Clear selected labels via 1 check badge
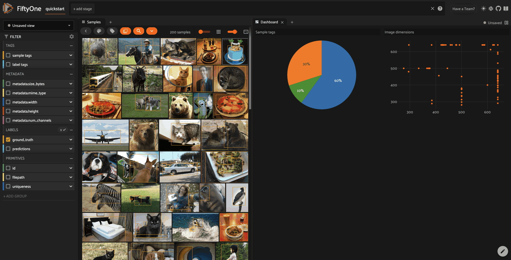 (63, 130)
